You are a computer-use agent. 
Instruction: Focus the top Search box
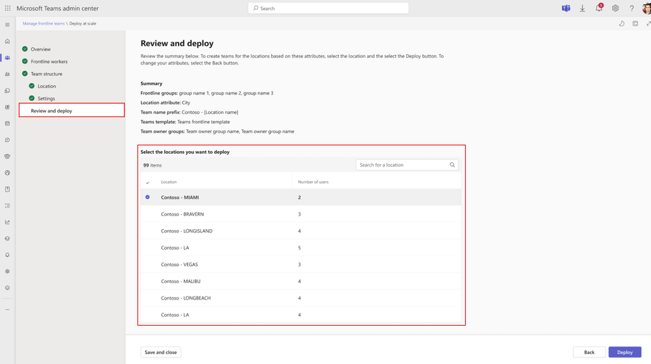click(328, 8)
